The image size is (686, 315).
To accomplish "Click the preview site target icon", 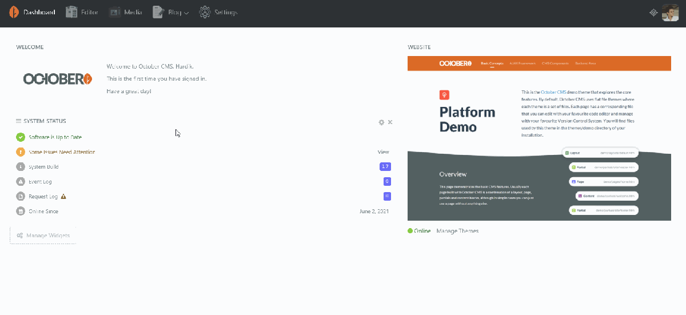I will pyautogui.click(x=654, y=13).
